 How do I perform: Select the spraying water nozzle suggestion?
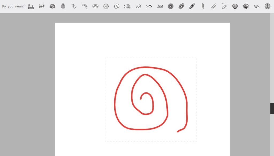click(x=85, y=6)
